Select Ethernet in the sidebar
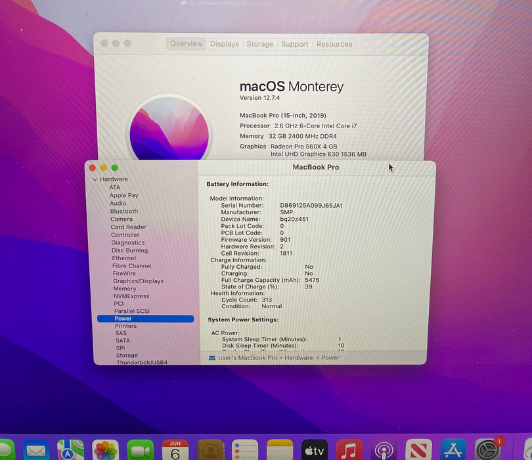Screen dimensions: 532x460 click(124, 258)
